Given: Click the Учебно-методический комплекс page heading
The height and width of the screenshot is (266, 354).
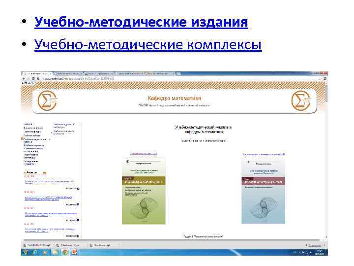Looking at the screenshot, I should pos(204,130).
